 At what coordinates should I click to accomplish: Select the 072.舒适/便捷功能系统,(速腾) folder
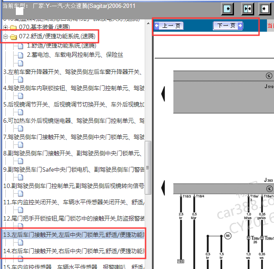tap(57, 37)
